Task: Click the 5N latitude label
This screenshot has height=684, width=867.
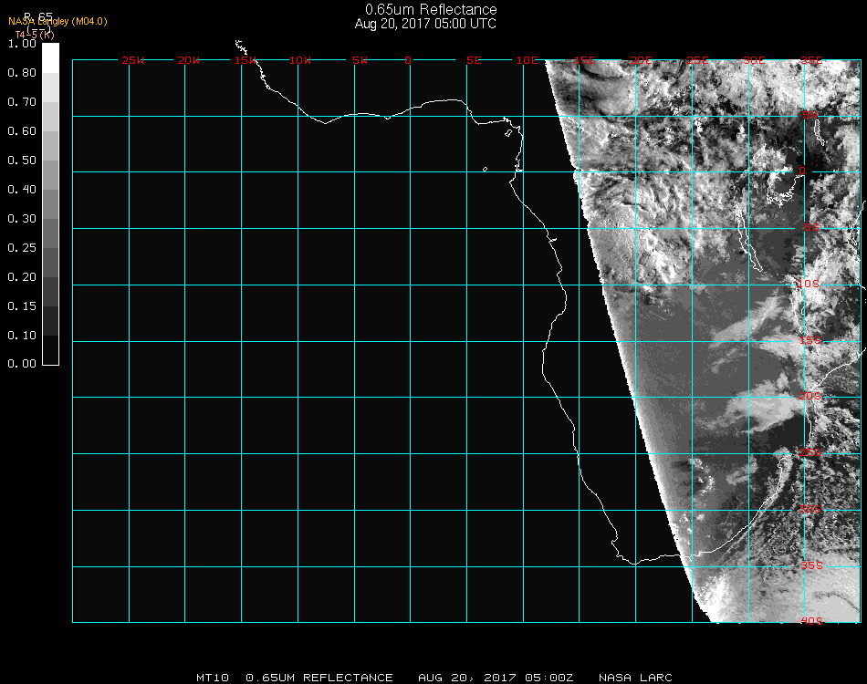Action: [x=810, y=115]
